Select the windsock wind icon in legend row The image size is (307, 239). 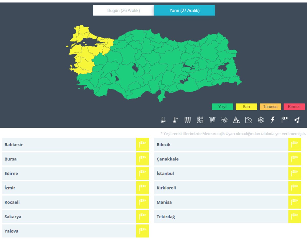click(285, 120)
